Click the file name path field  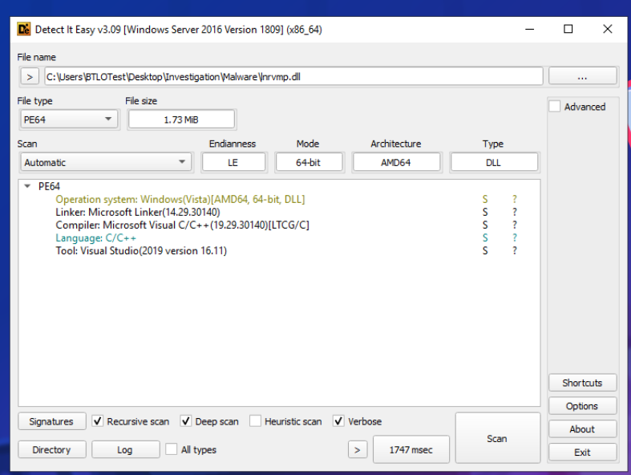coord(293,77)
